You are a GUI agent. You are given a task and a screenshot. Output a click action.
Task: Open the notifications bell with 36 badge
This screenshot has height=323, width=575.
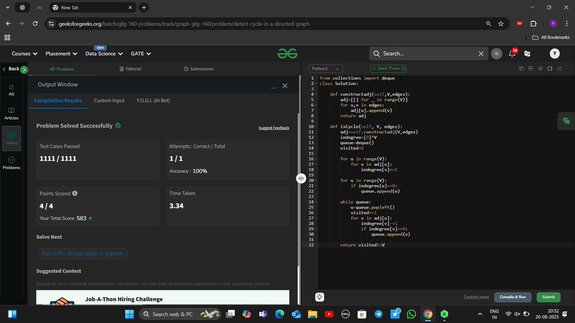pos(512,53)
